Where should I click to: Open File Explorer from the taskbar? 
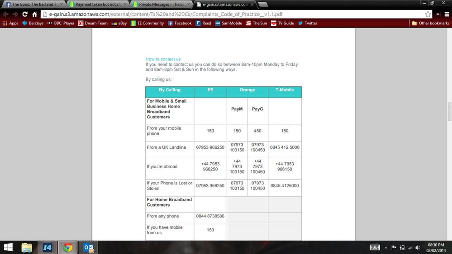pos(27,247)
